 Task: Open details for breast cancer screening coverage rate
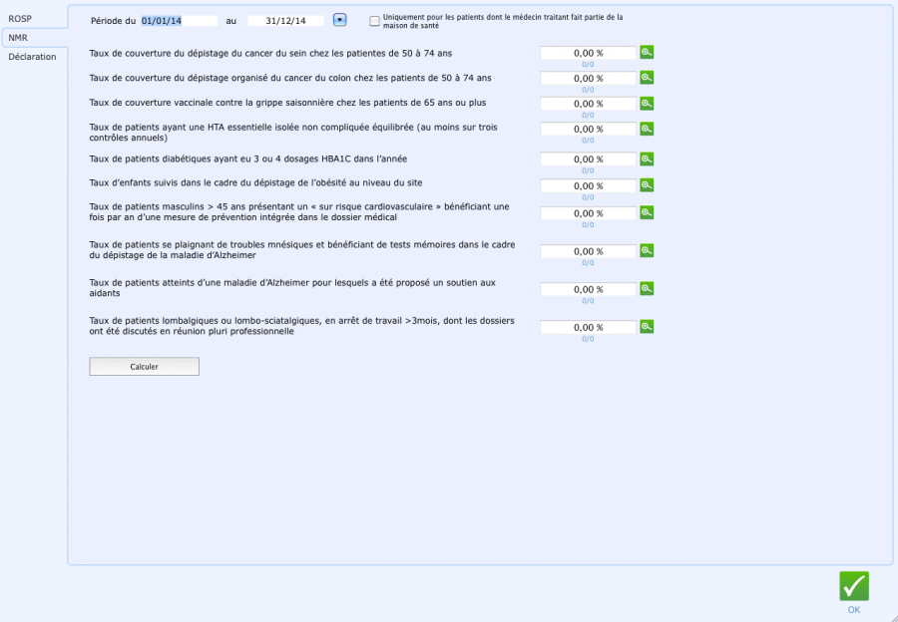coord(647,53)
